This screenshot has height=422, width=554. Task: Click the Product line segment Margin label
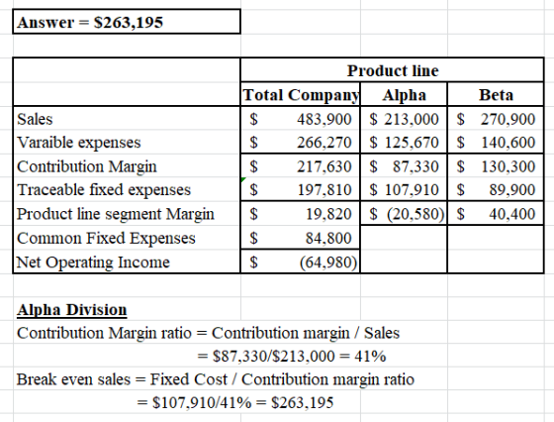pos(116,214)
